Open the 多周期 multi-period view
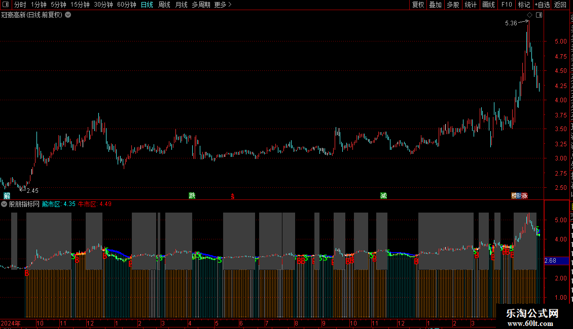 (201, 5)
